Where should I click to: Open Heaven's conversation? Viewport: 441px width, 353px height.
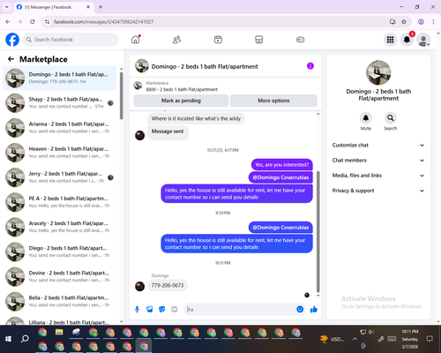click(59, 153)
